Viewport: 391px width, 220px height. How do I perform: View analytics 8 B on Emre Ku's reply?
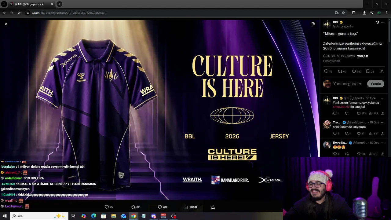(373, 154)
